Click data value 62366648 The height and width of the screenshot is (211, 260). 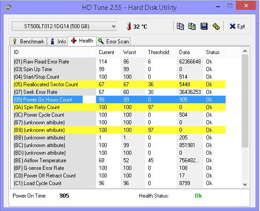190,62
